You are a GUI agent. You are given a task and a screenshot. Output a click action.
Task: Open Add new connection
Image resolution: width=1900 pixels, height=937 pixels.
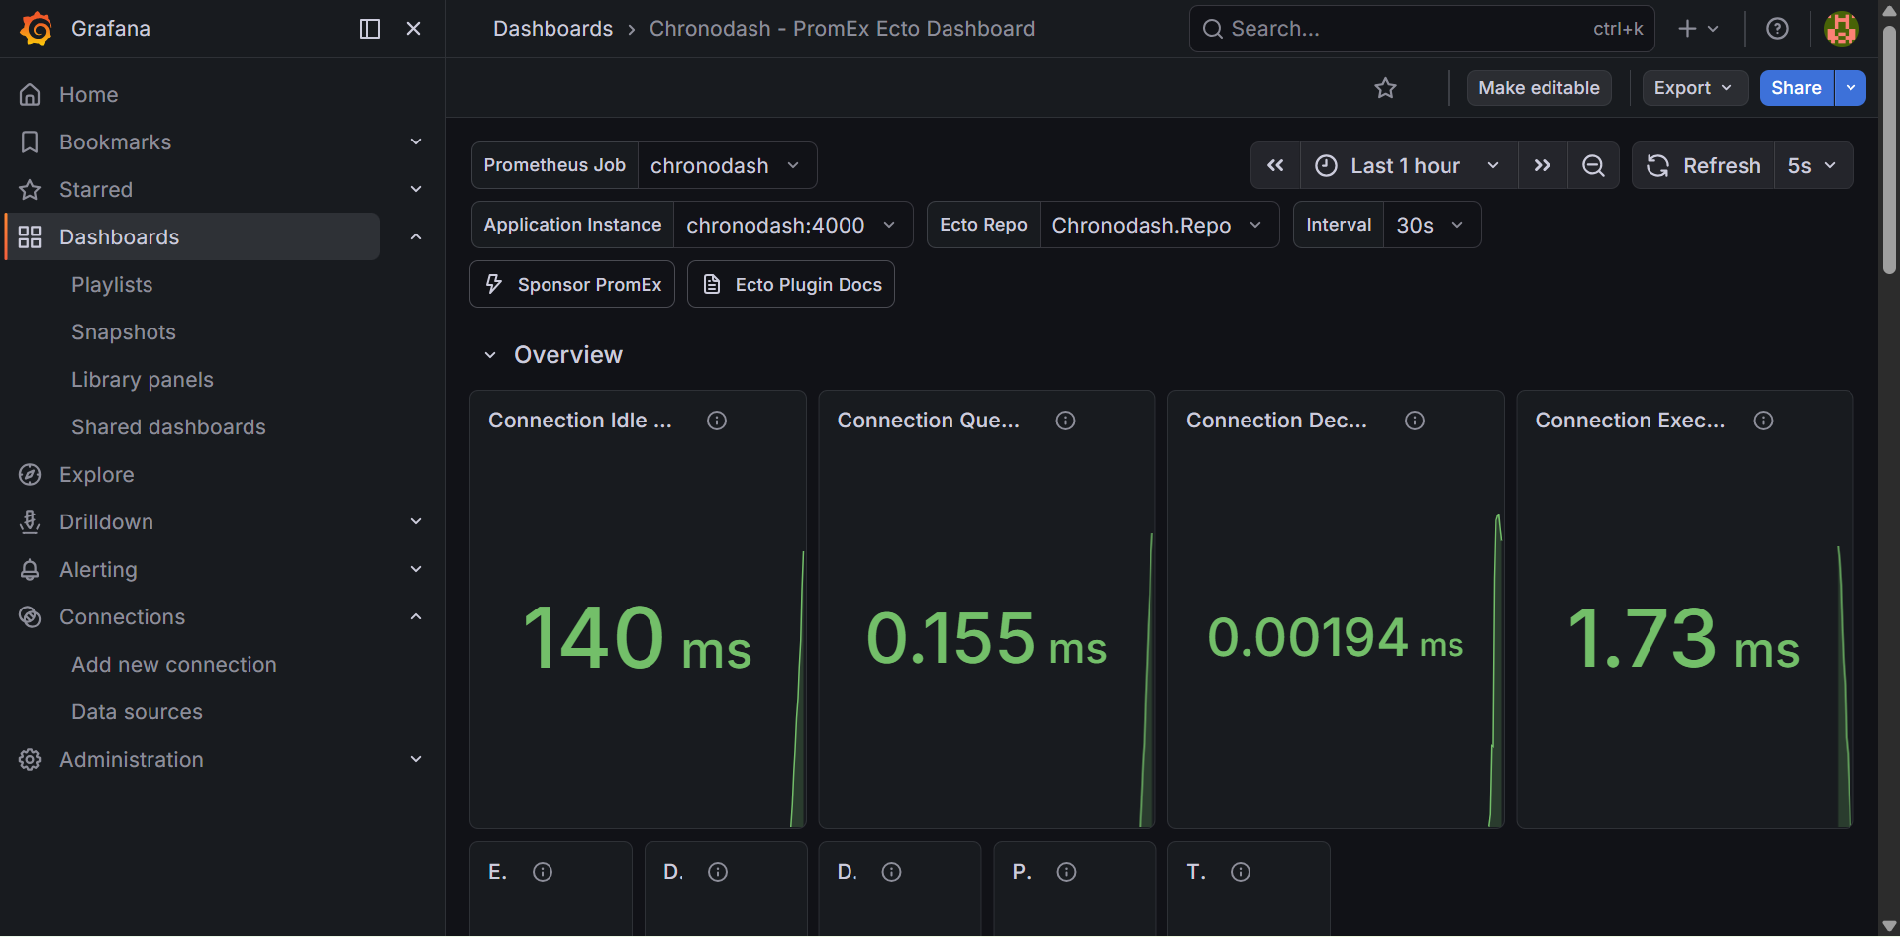click(174, 665)
